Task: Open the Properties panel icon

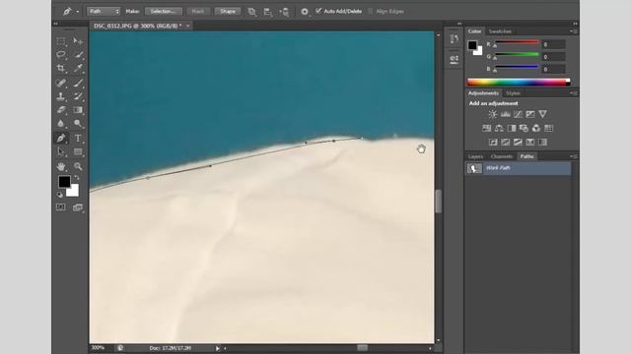Action: pos(455,59)
